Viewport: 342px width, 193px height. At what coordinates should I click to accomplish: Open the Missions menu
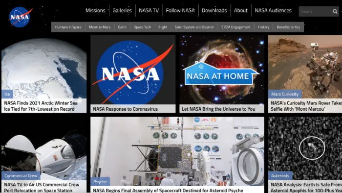point(95,10)
